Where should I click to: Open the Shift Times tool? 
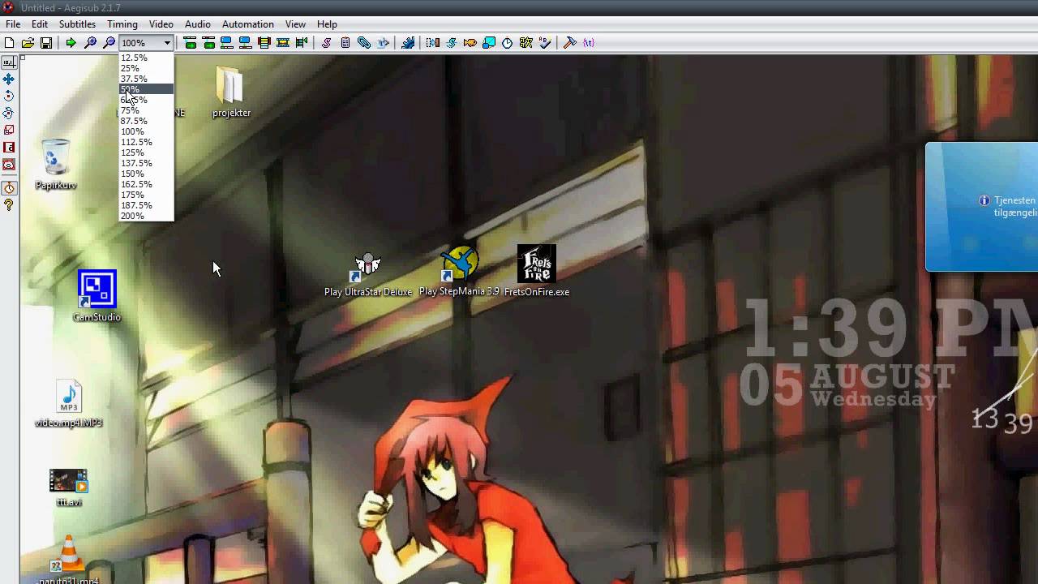point(433,43)
